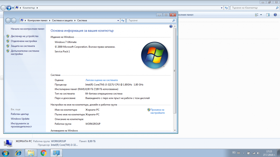Viewport: 280px width, 157px height.
Task: Launch Internet Explorer from taskbar
Action: point(18,153)
